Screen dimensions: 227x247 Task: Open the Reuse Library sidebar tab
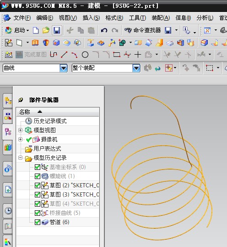click(x=8, y=147)
